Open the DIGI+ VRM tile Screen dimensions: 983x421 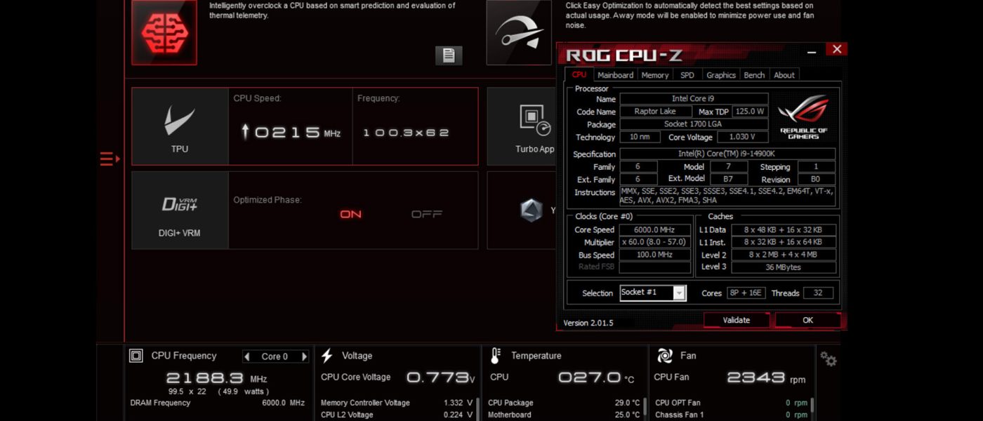pyautogui.click(x=180, y=210)
